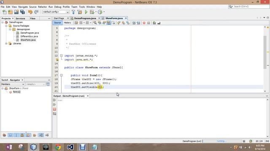
Task: Click the editor vertical scrollbar thumb
Action: [x=265, y=52]
